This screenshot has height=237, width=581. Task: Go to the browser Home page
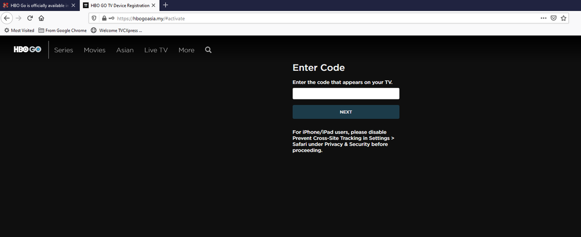point(41,18)
